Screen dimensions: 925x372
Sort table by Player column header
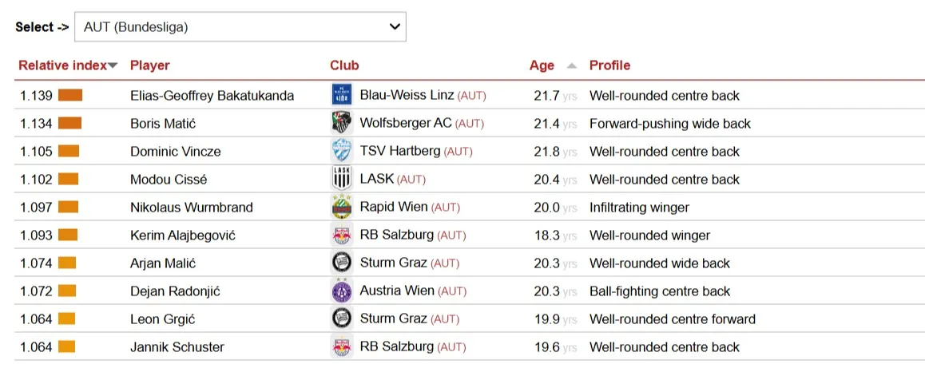[150, 65]
